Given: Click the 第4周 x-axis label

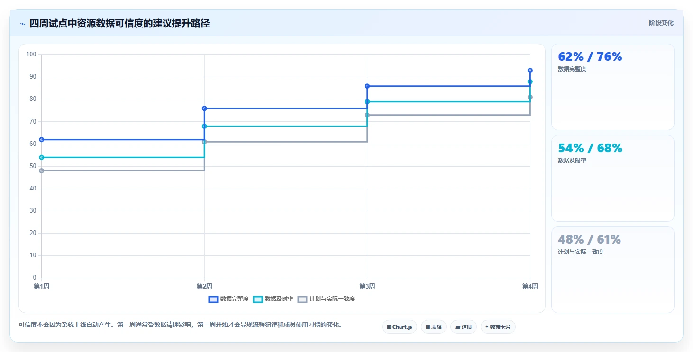Looking at the screenshot, I should point(530,286).
